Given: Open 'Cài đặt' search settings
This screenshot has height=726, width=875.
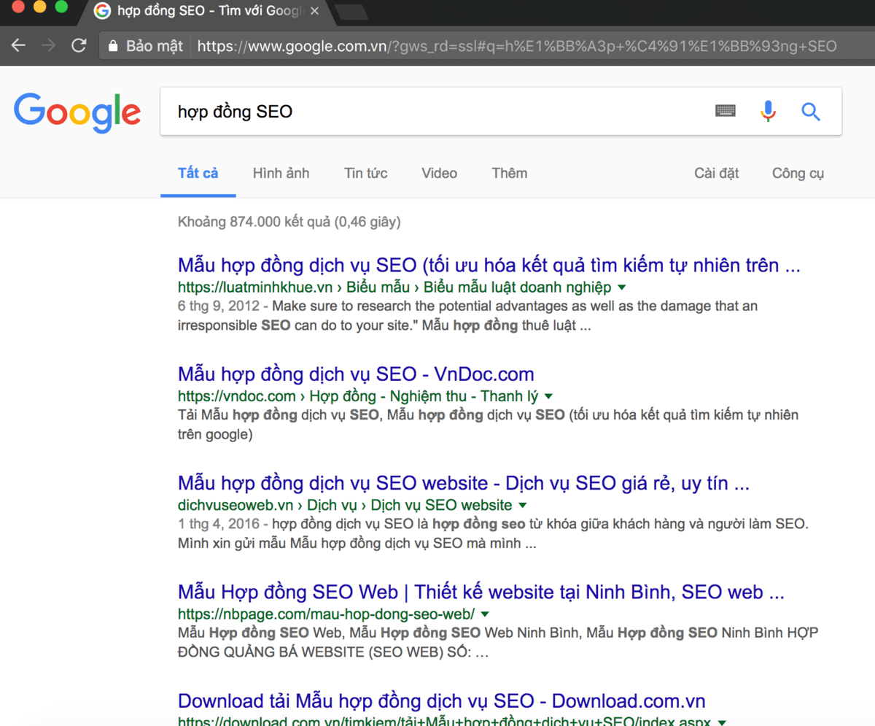Looking at the screenshot, I should click(717, 173).
